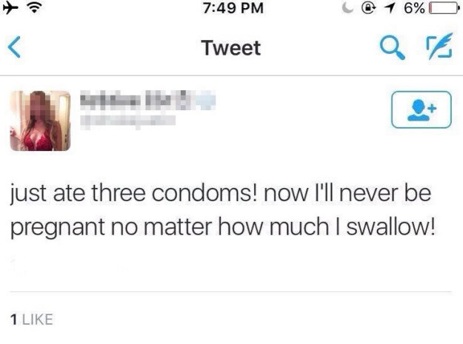
Task: Tap the airplane mode status icon
Action: tap(10, 7)
